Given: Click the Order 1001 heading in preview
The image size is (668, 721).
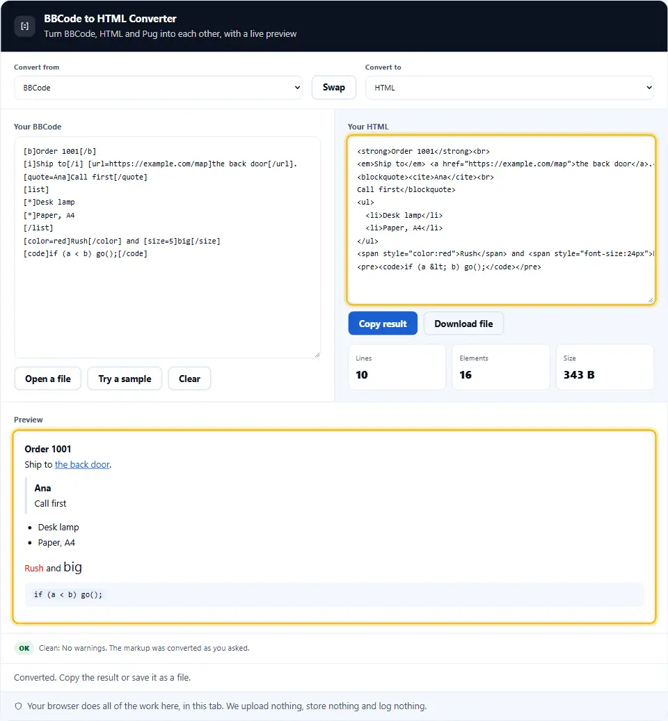Looking at the screenshot, I should tap(48, 449).
